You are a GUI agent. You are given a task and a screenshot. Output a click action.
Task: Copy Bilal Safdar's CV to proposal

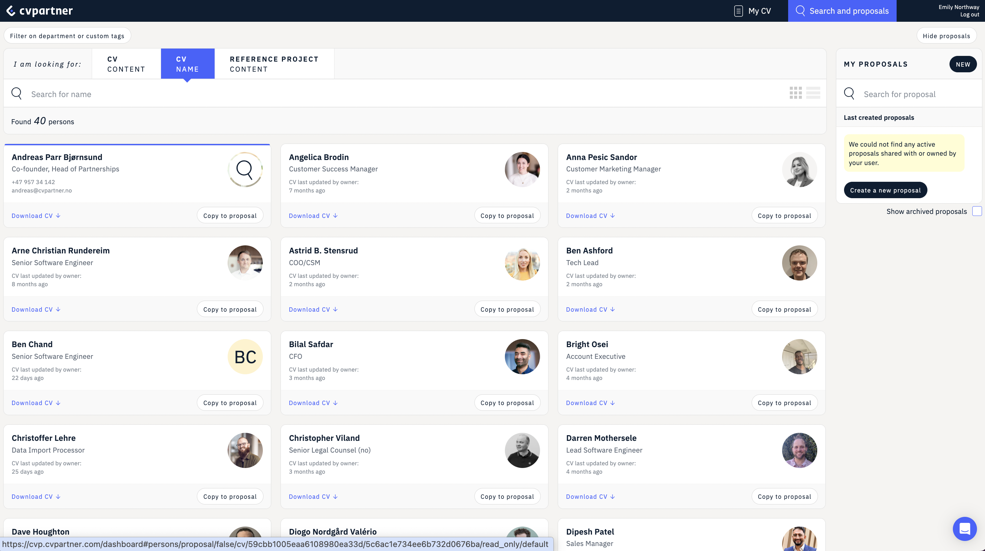(508, 402)
